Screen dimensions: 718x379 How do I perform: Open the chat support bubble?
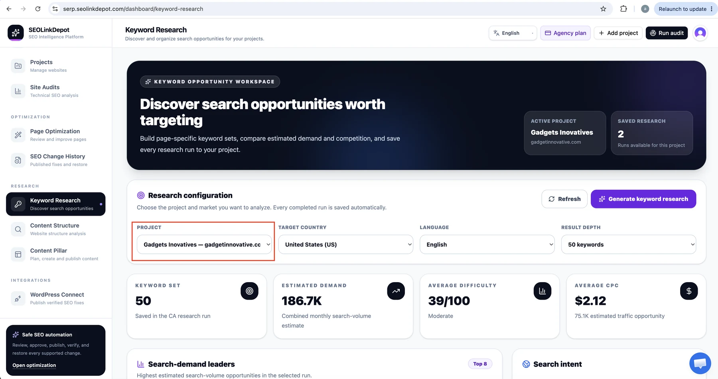(700, 363)
